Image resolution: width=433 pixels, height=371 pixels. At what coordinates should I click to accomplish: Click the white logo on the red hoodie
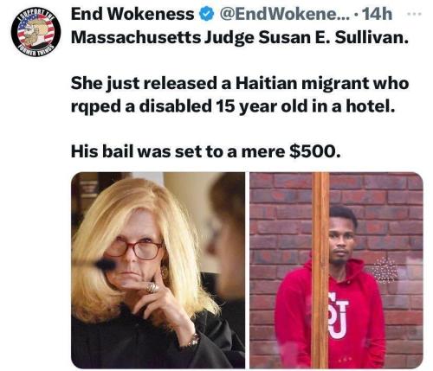(x=339, y=316)
